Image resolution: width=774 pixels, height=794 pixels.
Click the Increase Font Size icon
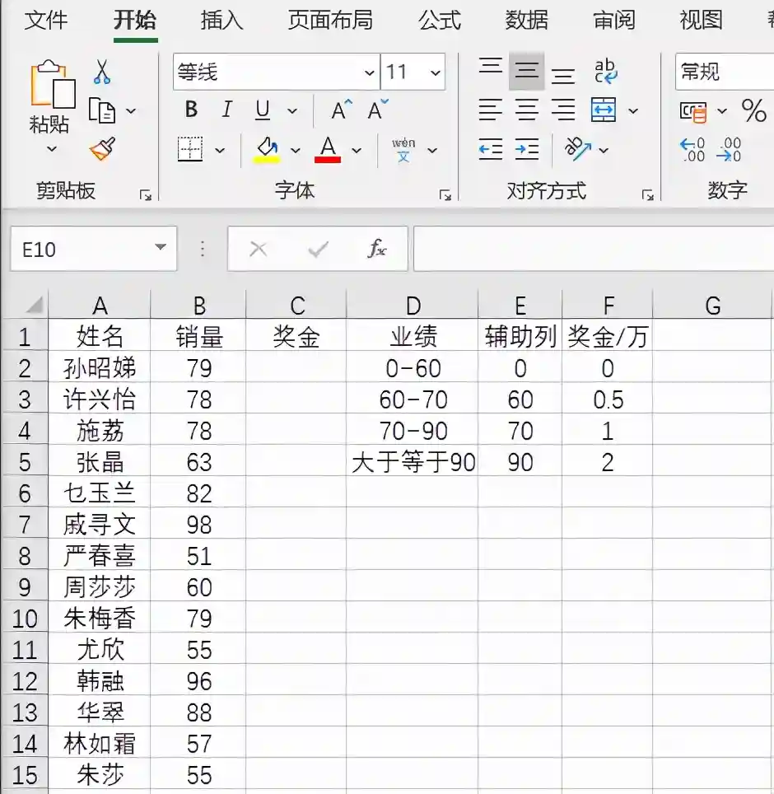pos(341,110)
